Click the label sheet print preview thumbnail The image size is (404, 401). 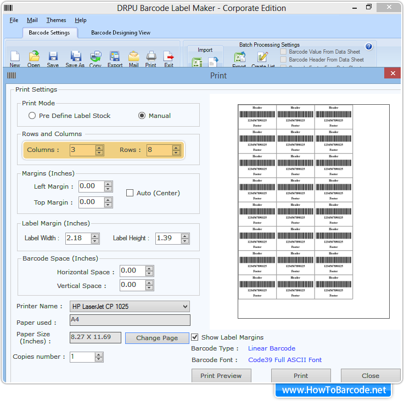313,211
